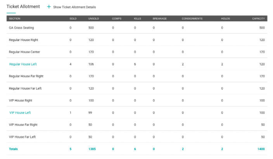Screen dimensions: 273x159
Task: Click total capacity value 1400
Action: point(261,149)
